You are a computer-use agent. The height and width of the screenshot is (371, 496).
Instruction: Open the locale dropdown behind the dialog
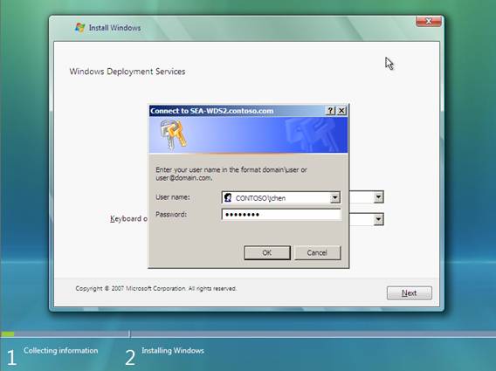pos(378,197)
